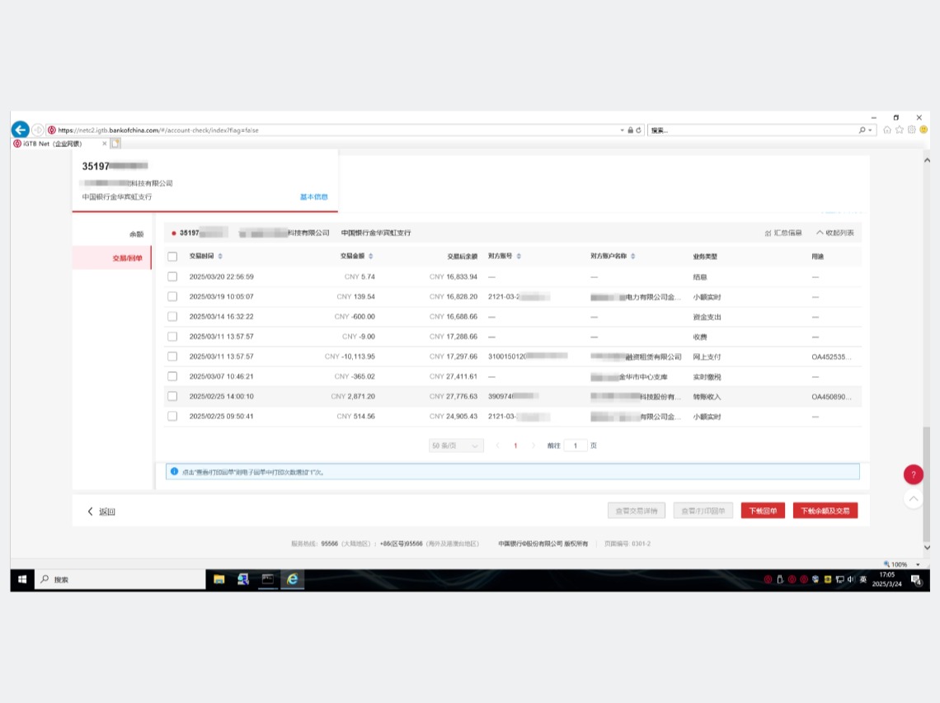Select the checkbox for the CNY -10,113.95 transaction
The width and height of the screenshot is (940, 703).
pos(172,356)
